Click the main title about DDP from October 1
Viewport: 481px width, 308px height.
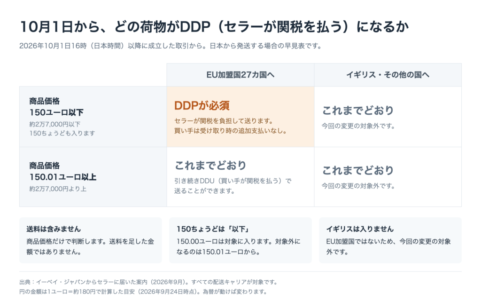(214, 27)
